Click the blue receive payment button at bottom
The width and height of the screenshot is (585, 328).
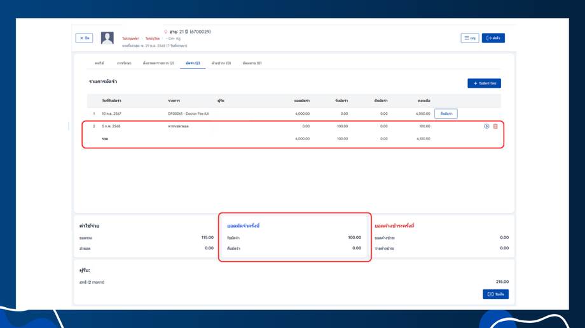495,294
